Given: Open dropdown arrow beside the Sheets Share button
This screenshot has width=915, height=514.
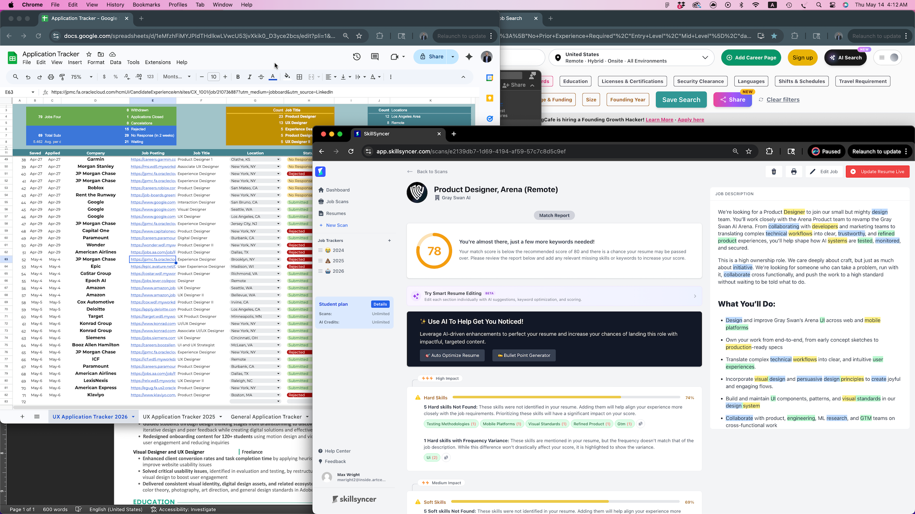Looking at the screenshot, I should 453,57.
